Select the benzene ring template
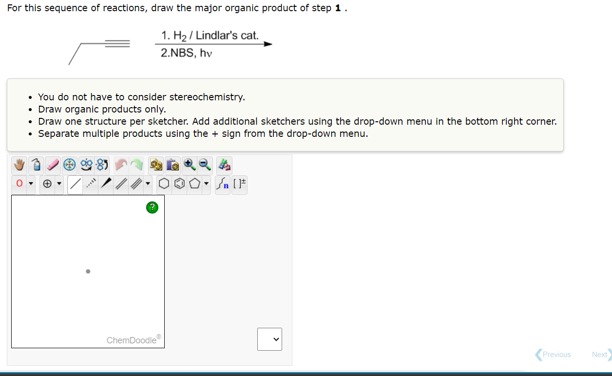The height and width of the screenshot is (376, 612). (179, 184)
